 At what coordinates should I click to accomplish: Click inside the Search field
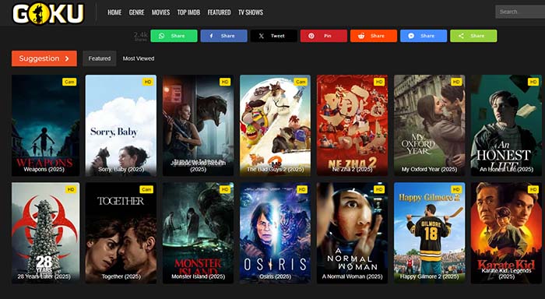520,12
